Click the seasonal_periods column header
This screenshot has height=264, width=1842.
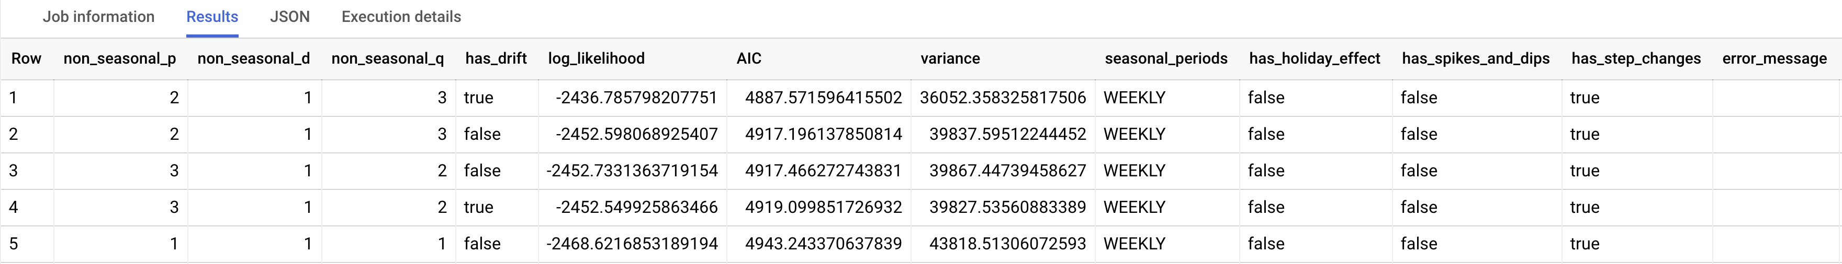pos(1165,58)
